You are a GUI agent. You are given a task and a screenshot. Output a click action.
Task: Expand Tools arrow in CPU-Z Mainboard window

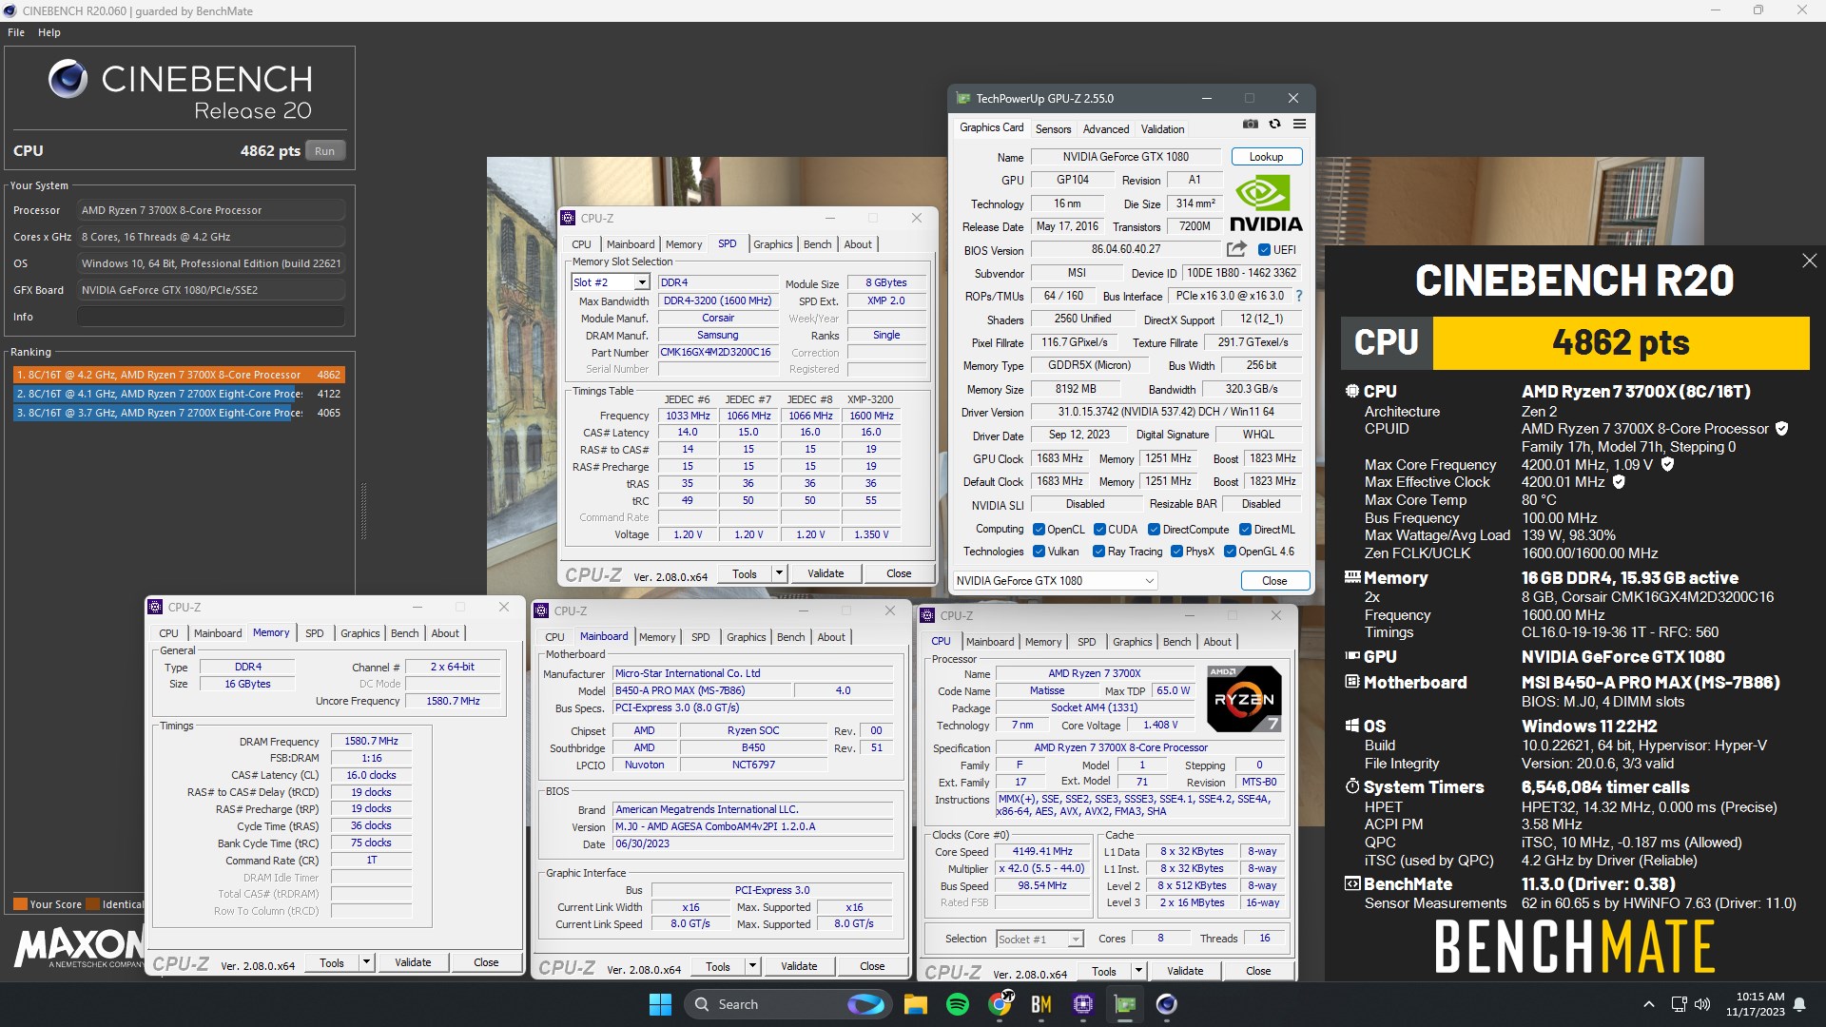pos(752,966)
